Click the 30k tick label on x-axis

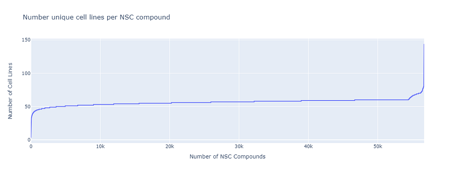point(239,146)
